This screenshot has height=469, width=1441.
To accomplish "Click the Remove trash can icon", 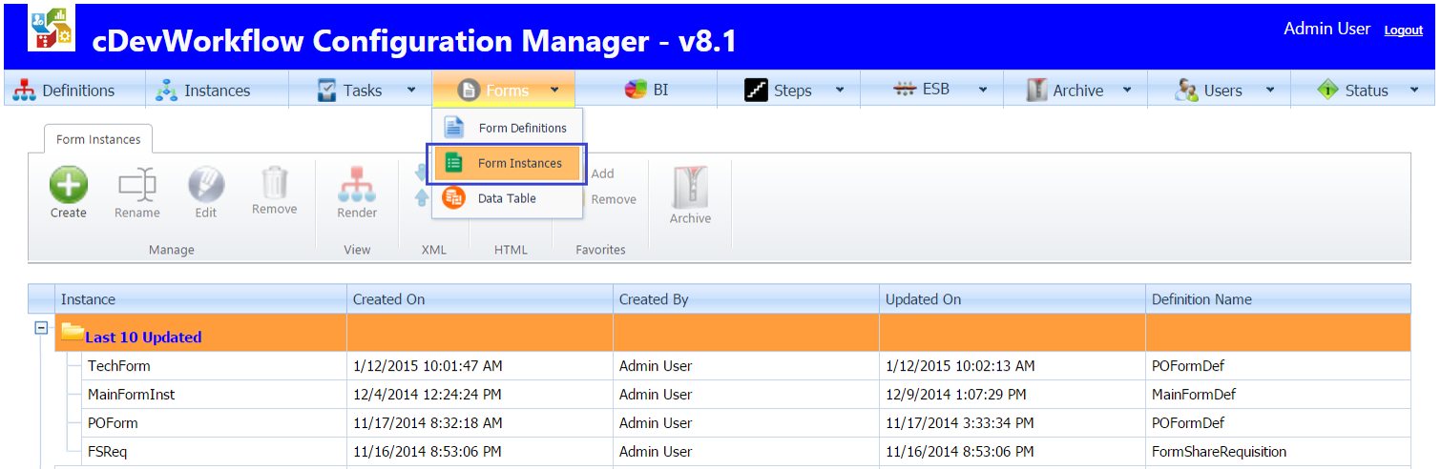I will 274,183.
